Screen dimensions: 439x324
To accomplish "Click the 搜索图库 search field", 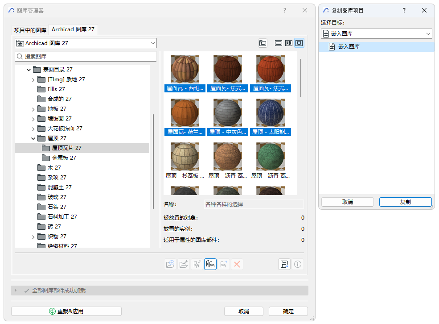I will (x=86, y=56).
